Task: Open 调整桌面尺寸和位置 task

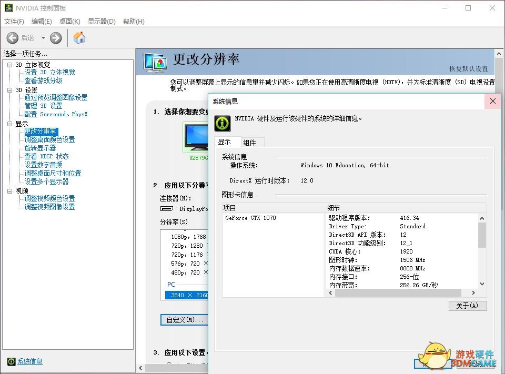Action: (53, 173)
